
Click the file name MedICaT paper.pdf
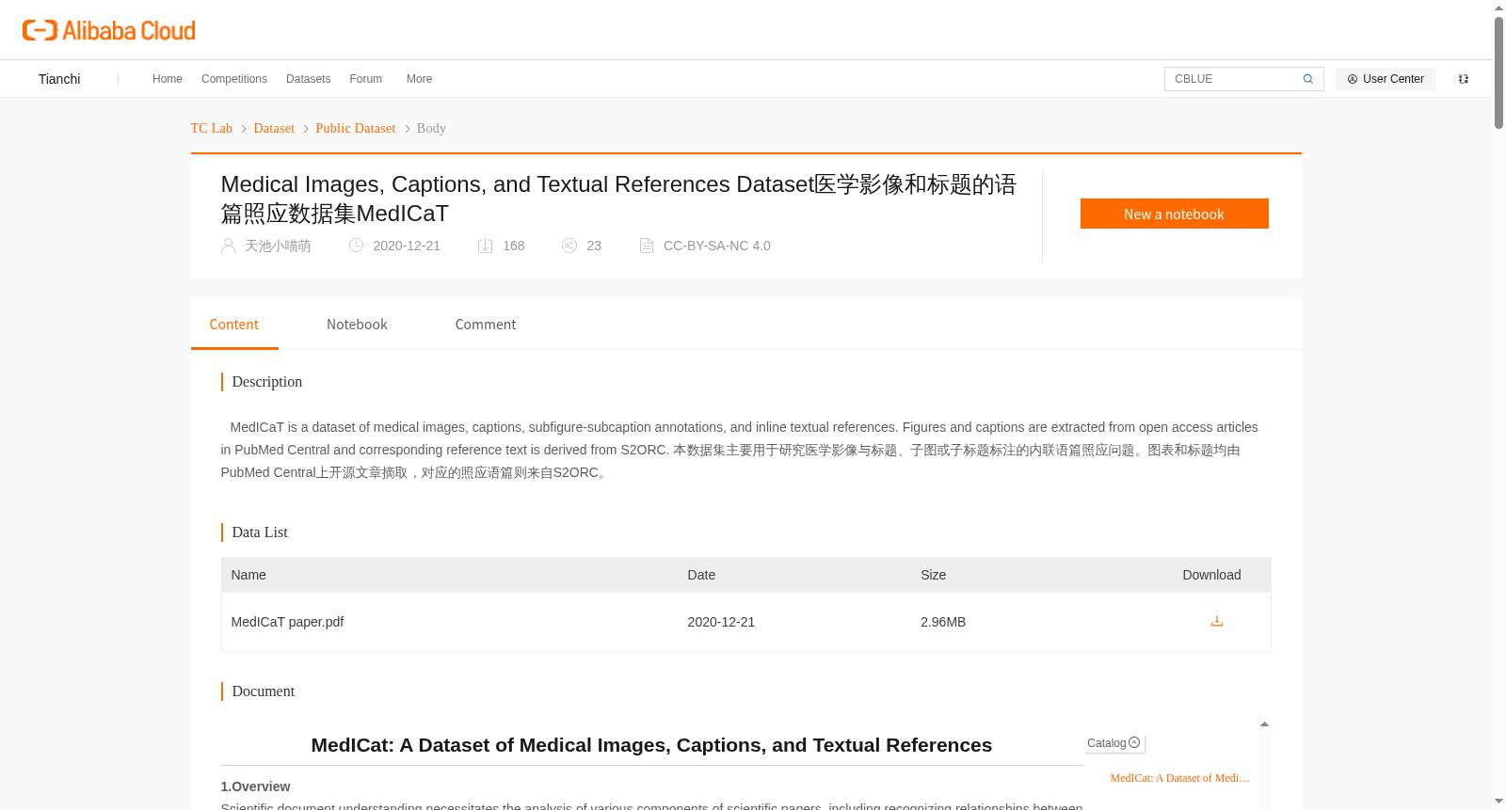point(287,622)
